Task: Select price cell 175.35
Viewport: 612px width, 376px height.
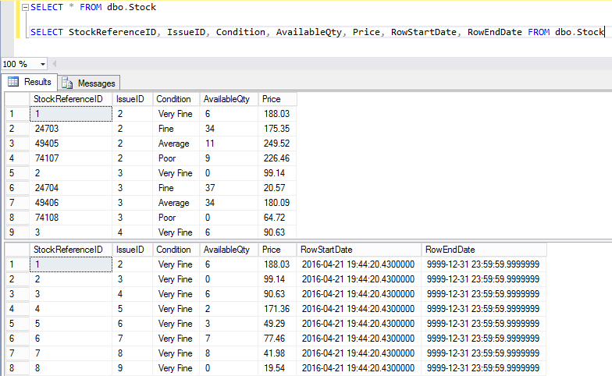Action: click(278, 129)
